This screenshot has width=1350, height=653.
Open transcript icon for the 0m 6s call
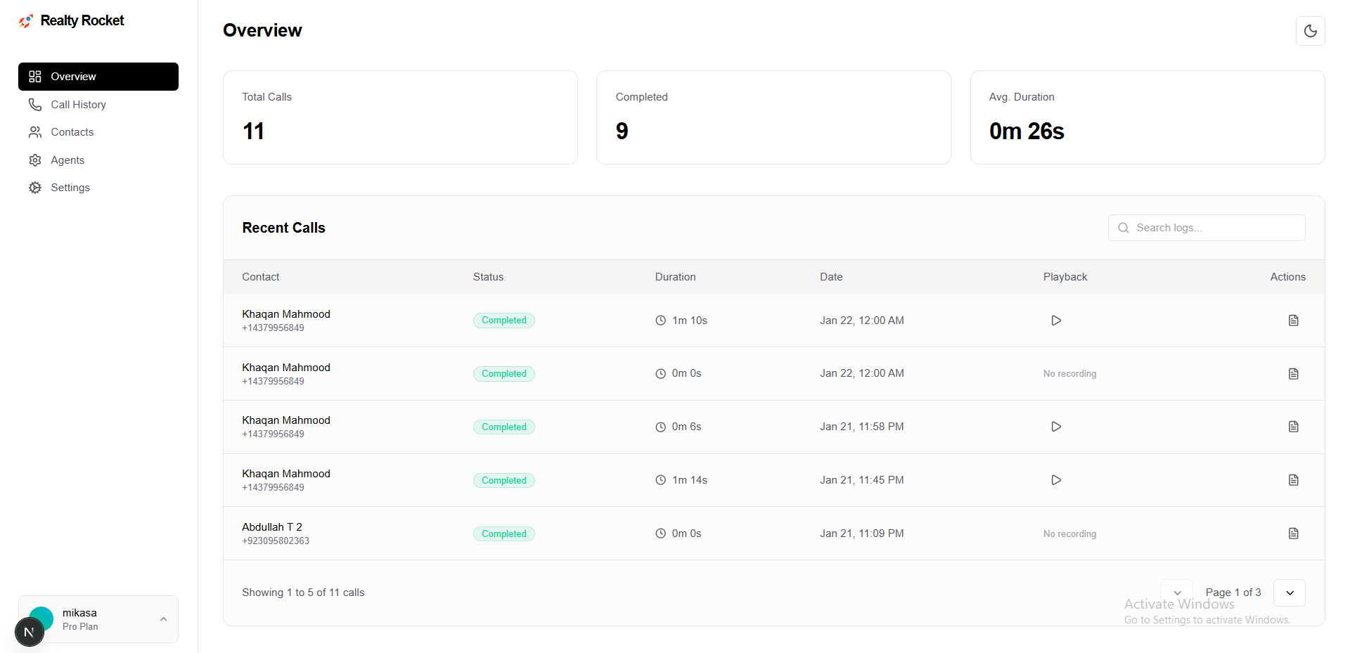click(x=1293, y=427)
